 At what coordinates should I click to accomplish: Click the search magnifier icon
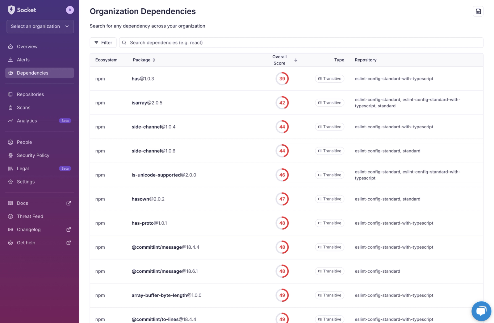[124, 43]
